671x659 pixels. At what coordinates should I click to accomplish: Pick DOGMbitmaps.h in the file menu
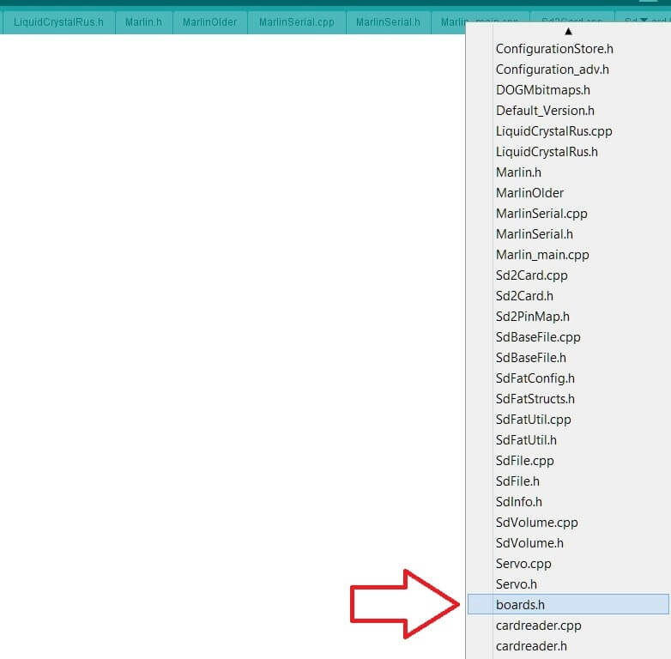[542, 90]
